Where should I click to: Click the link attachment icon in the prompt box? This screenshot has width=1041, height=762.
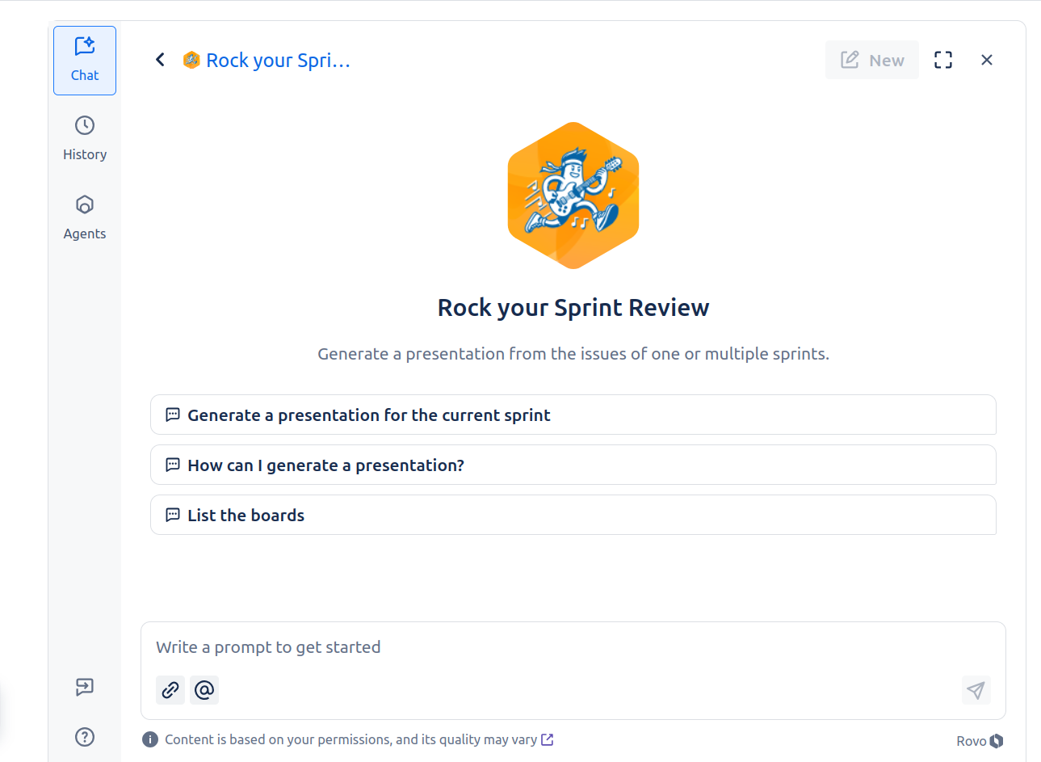[170, 689]
